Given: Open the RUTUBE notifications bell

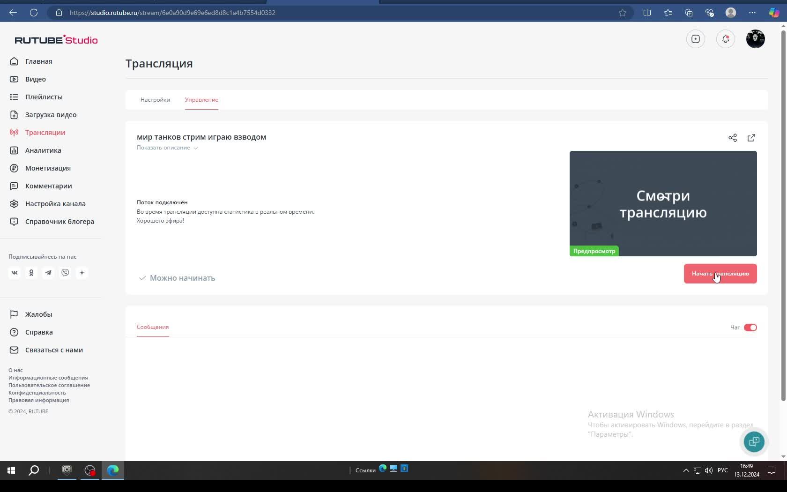Looking at the screenshot, I should (726, 39).
